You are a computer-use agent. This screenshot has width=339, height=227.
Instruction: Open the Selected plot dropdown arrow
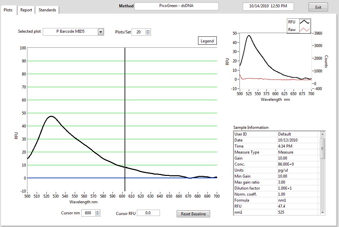pyautogui.click(x=101, y=32)
